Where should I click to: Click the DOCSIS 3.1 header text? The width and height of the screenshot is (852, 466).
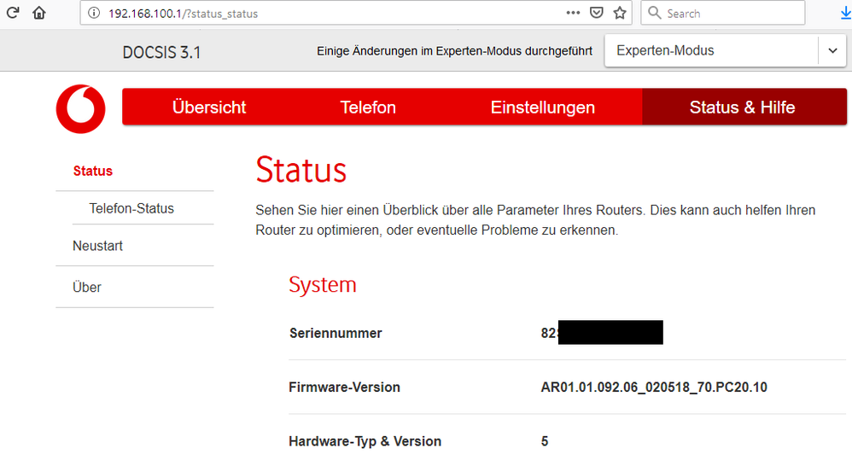pyautogui.click(x=161, y=52)
